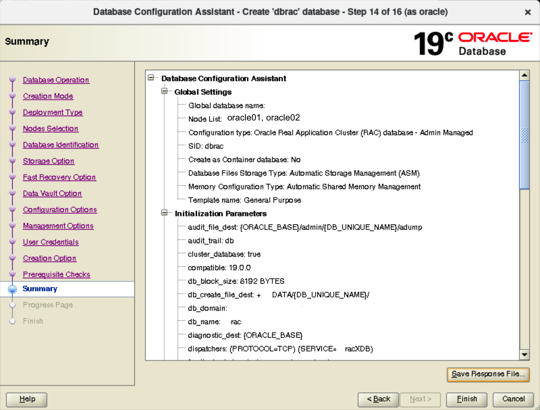This screenshot has height=410, width=540.
Task: Select the dispatchers PROTOCOL=TCP row
Action: click(x=280, y=349)
